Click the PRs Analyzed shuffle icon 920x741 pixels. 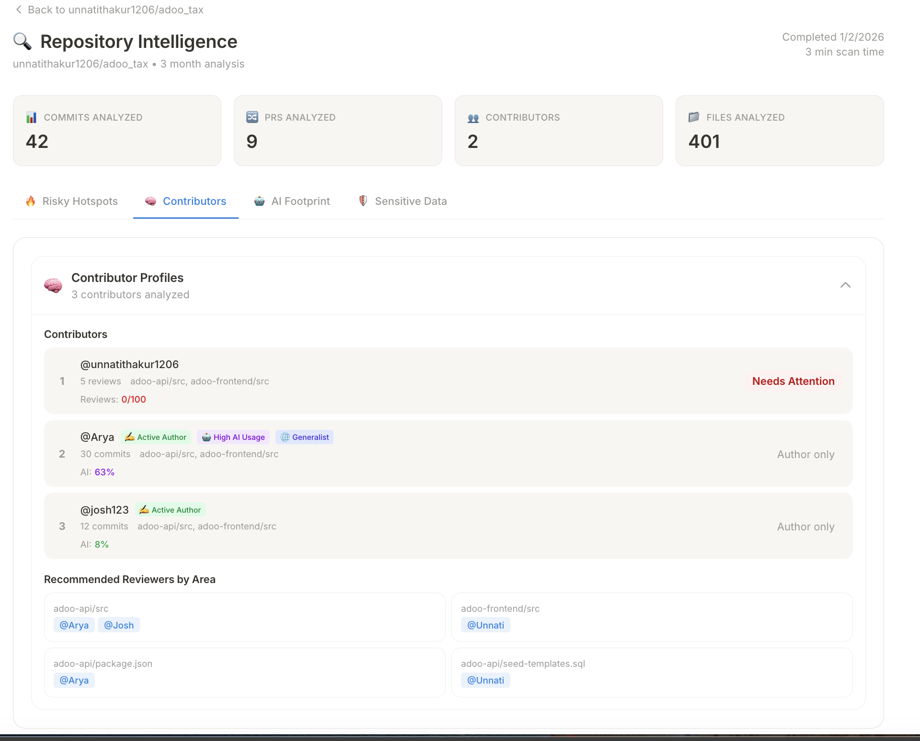[x=253, y=117]
